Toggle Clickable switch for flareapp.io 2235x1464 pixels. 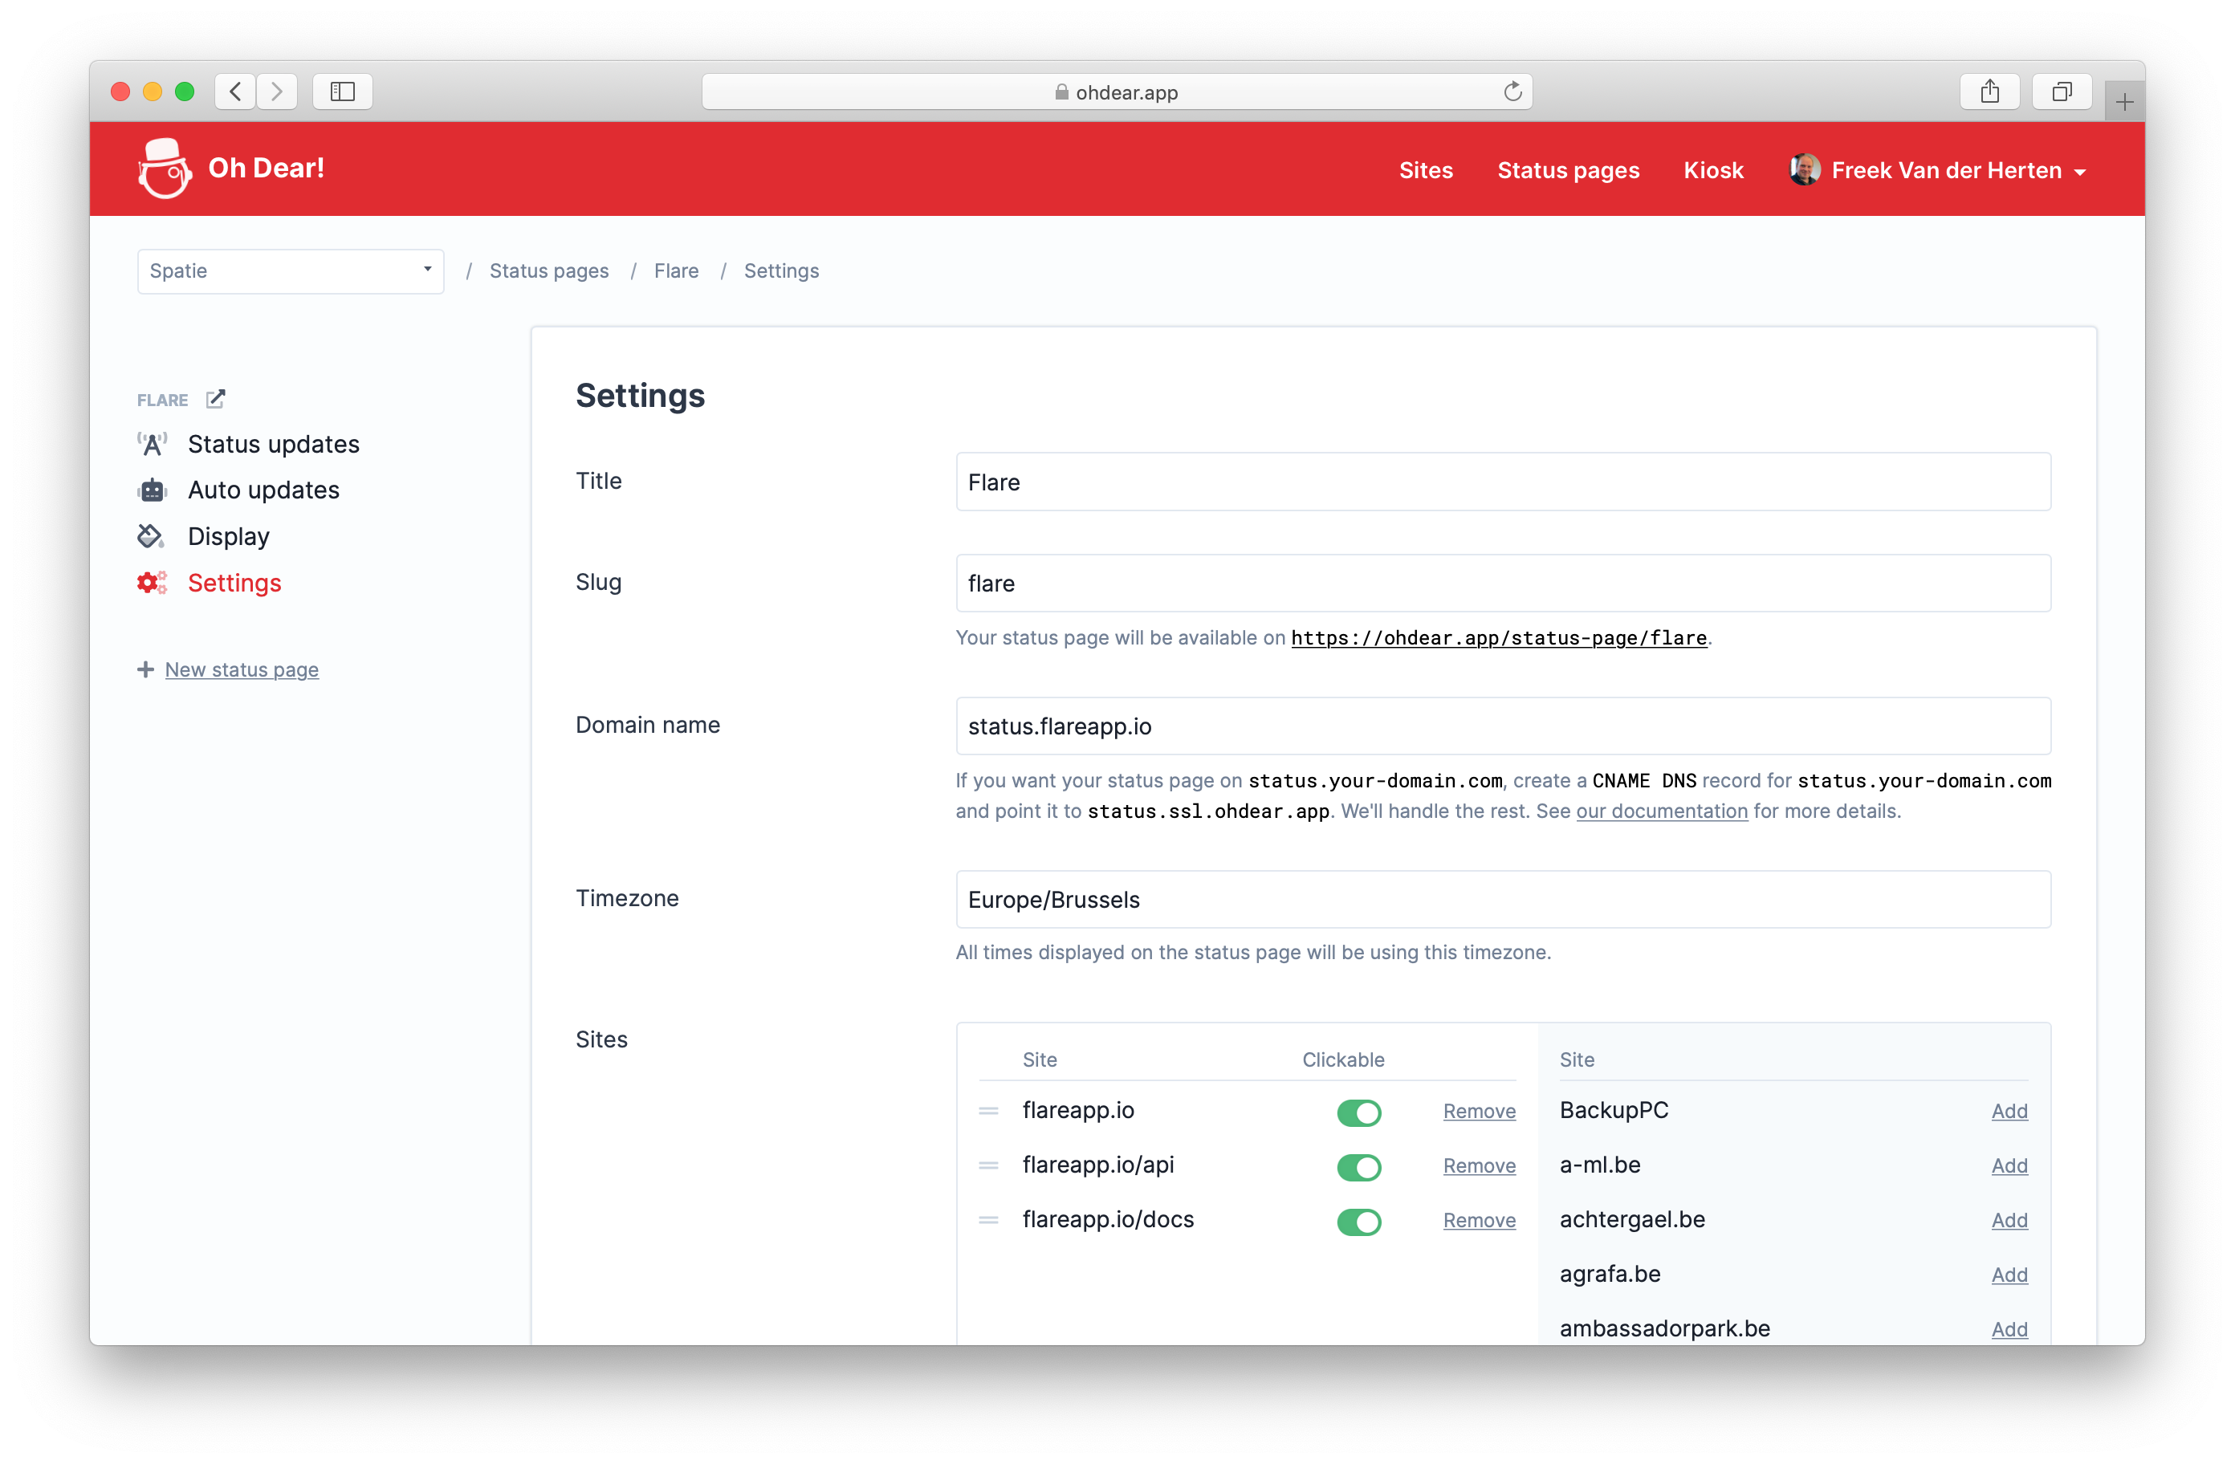pyautogui.click(x=1359, y=1112)
